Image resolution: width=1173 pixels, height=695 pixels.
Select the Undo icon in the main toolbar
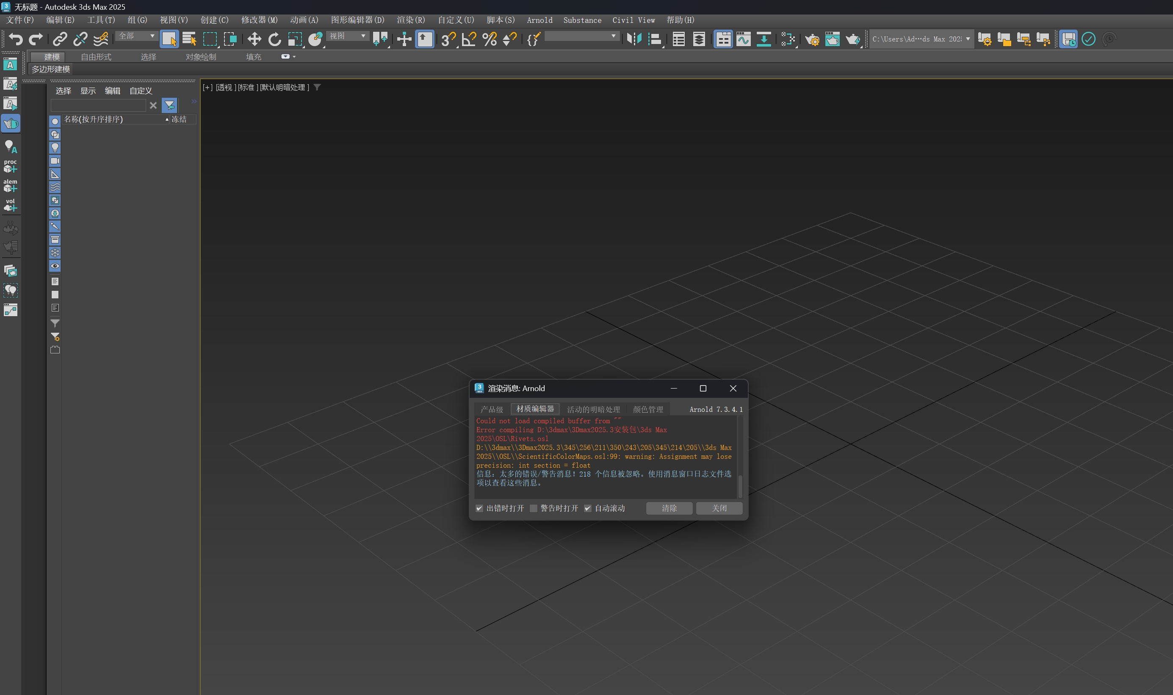(x=16, y=39)
